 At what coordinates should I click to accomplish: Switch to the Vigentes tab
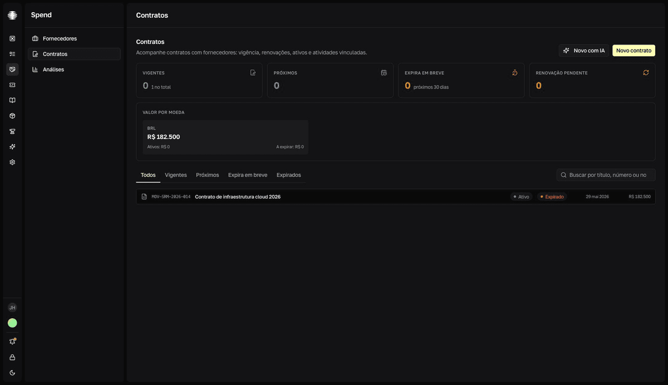[176, 175]
